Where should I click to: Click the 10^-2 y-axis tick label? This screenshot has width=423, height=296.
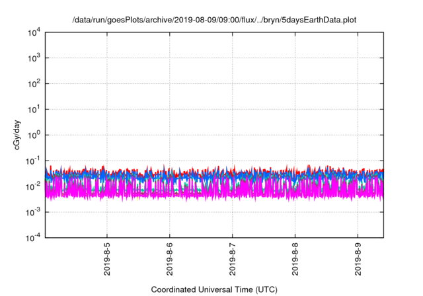coord(33,186)
